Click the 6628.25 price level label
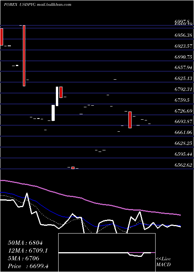194x272 pixels. click(x=183, y=143)
